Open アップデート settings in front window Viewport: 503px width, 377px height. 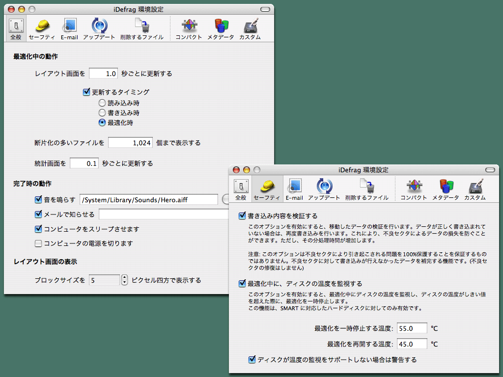[324, 189]
